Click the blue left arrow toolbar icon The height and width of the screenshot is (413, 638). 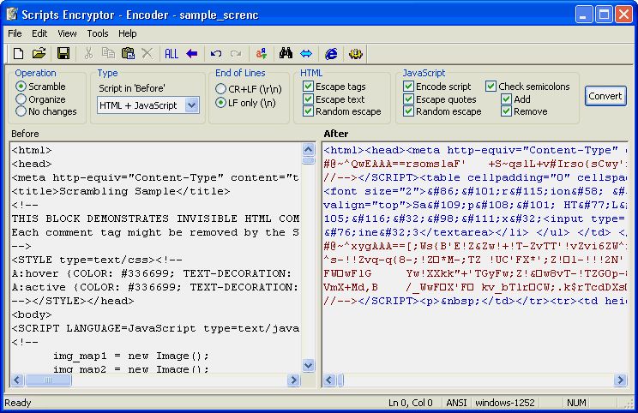[191, 54]
